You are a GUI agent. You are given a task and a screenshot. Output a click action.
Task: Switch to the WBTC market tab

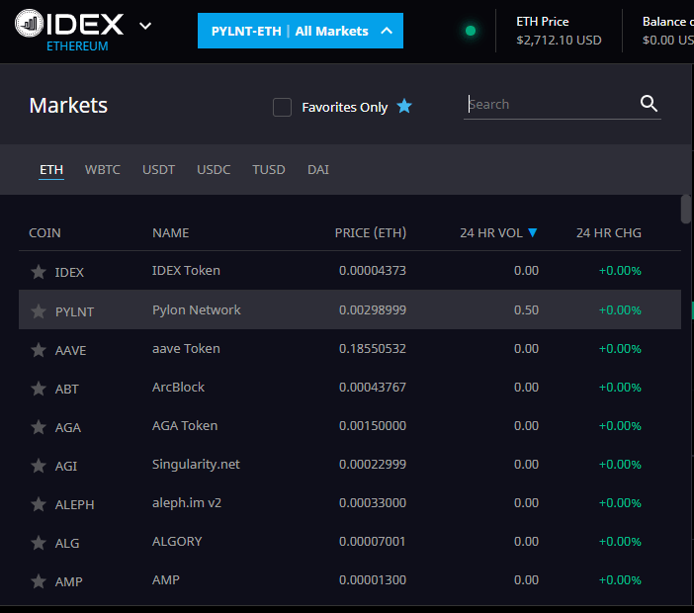point(102,169)
